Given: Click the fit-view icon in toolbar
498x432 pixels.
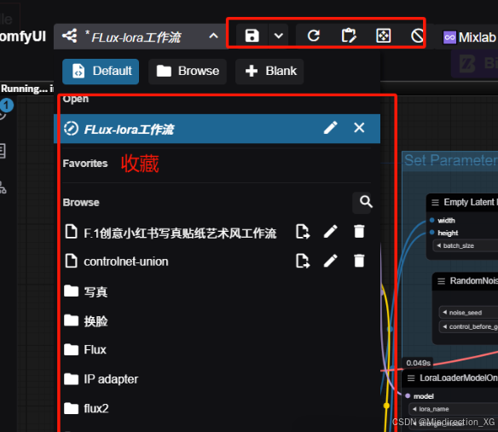Looking at the screenshot, I should [x=384, y=36].
